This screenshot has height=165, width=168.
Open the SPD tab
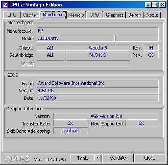tap(94, 15)
